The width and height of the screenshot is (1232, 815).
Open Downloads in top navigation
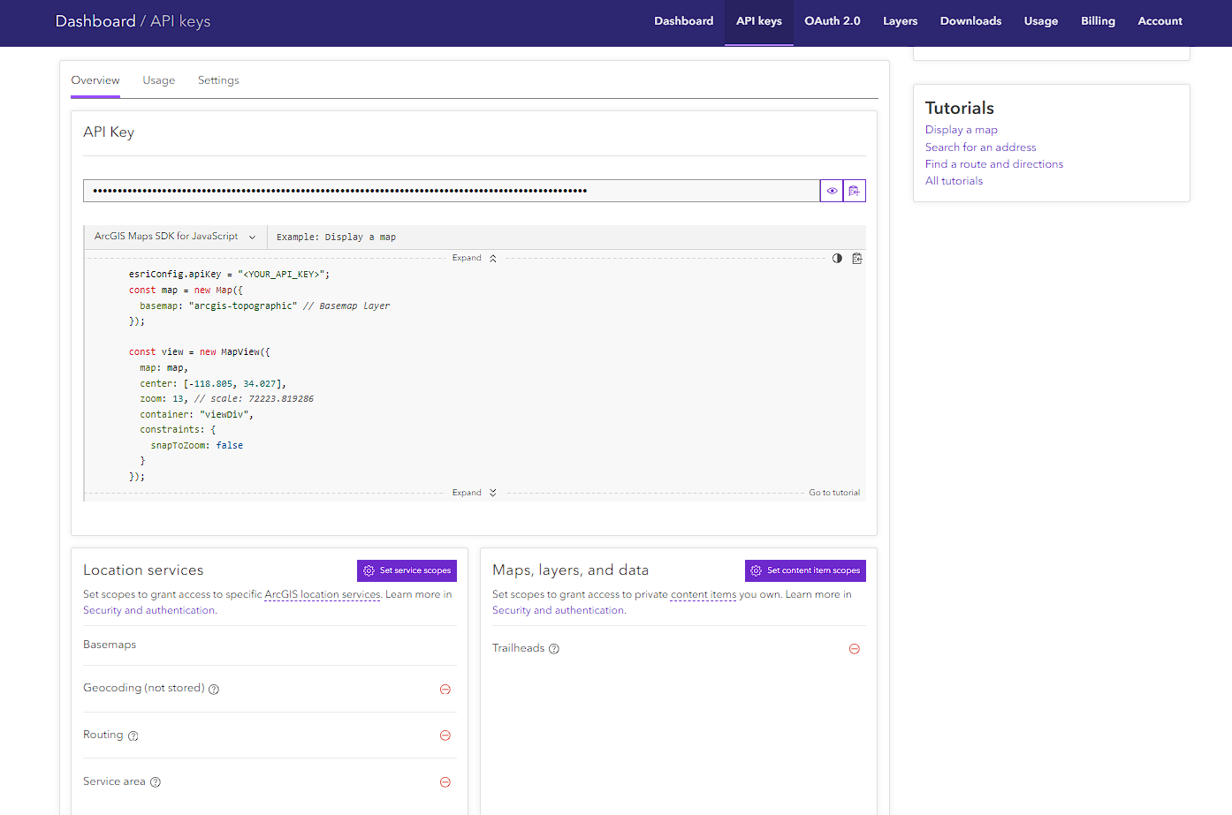pos(970,21)
